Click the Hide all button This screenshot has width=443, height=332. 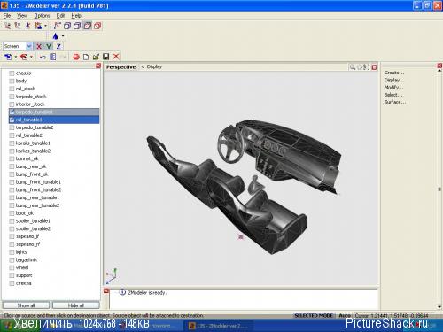(76, 305)
